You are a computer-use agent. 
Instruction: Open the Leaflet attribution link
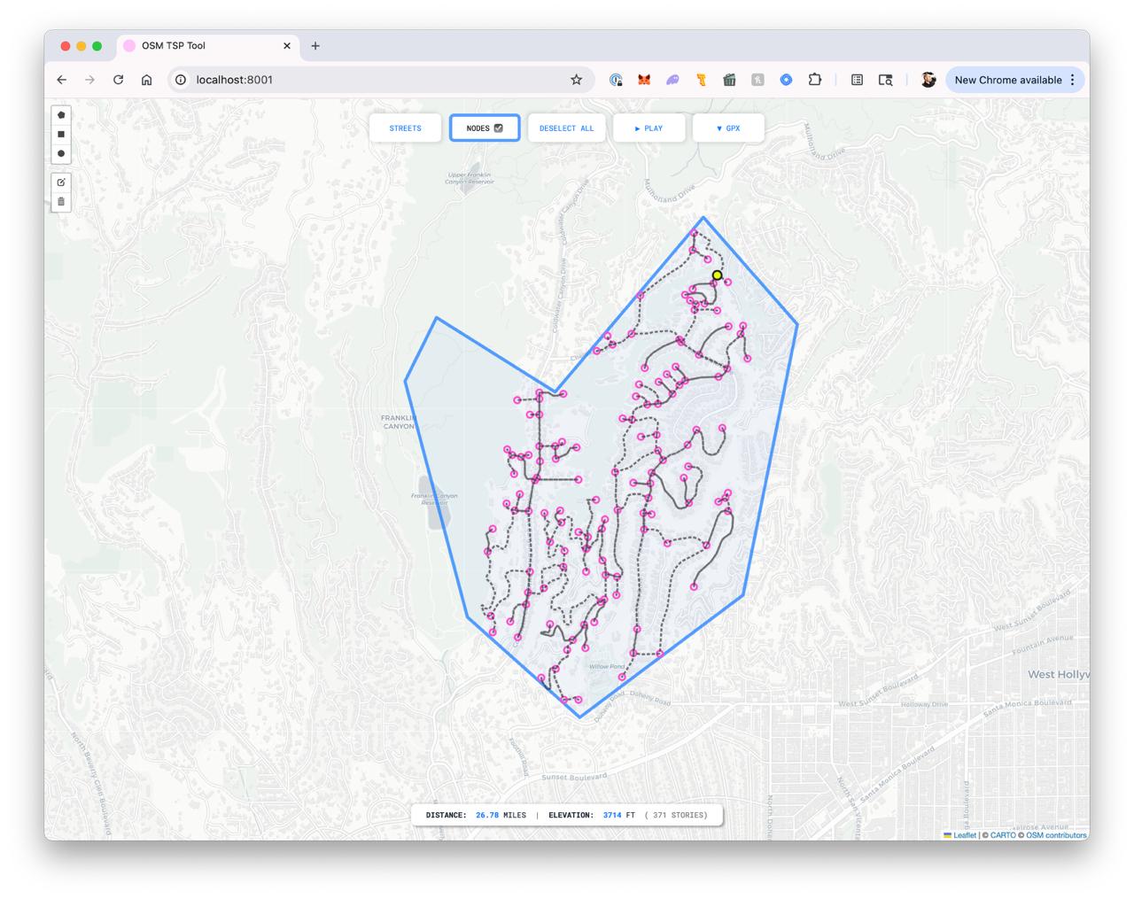click(x=964, y=835)
